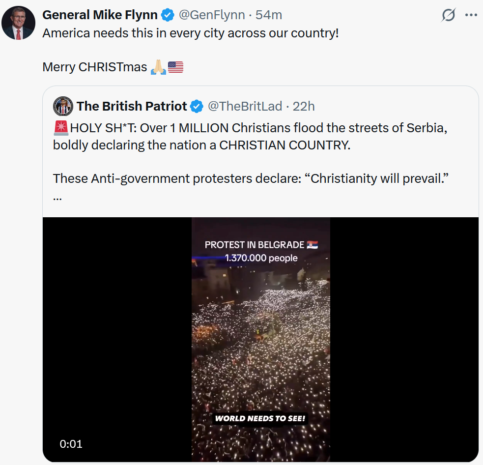Click the verified badge beside General Mike Flynn
This screenshot has width=483, height=465.
tap(168, 15)
